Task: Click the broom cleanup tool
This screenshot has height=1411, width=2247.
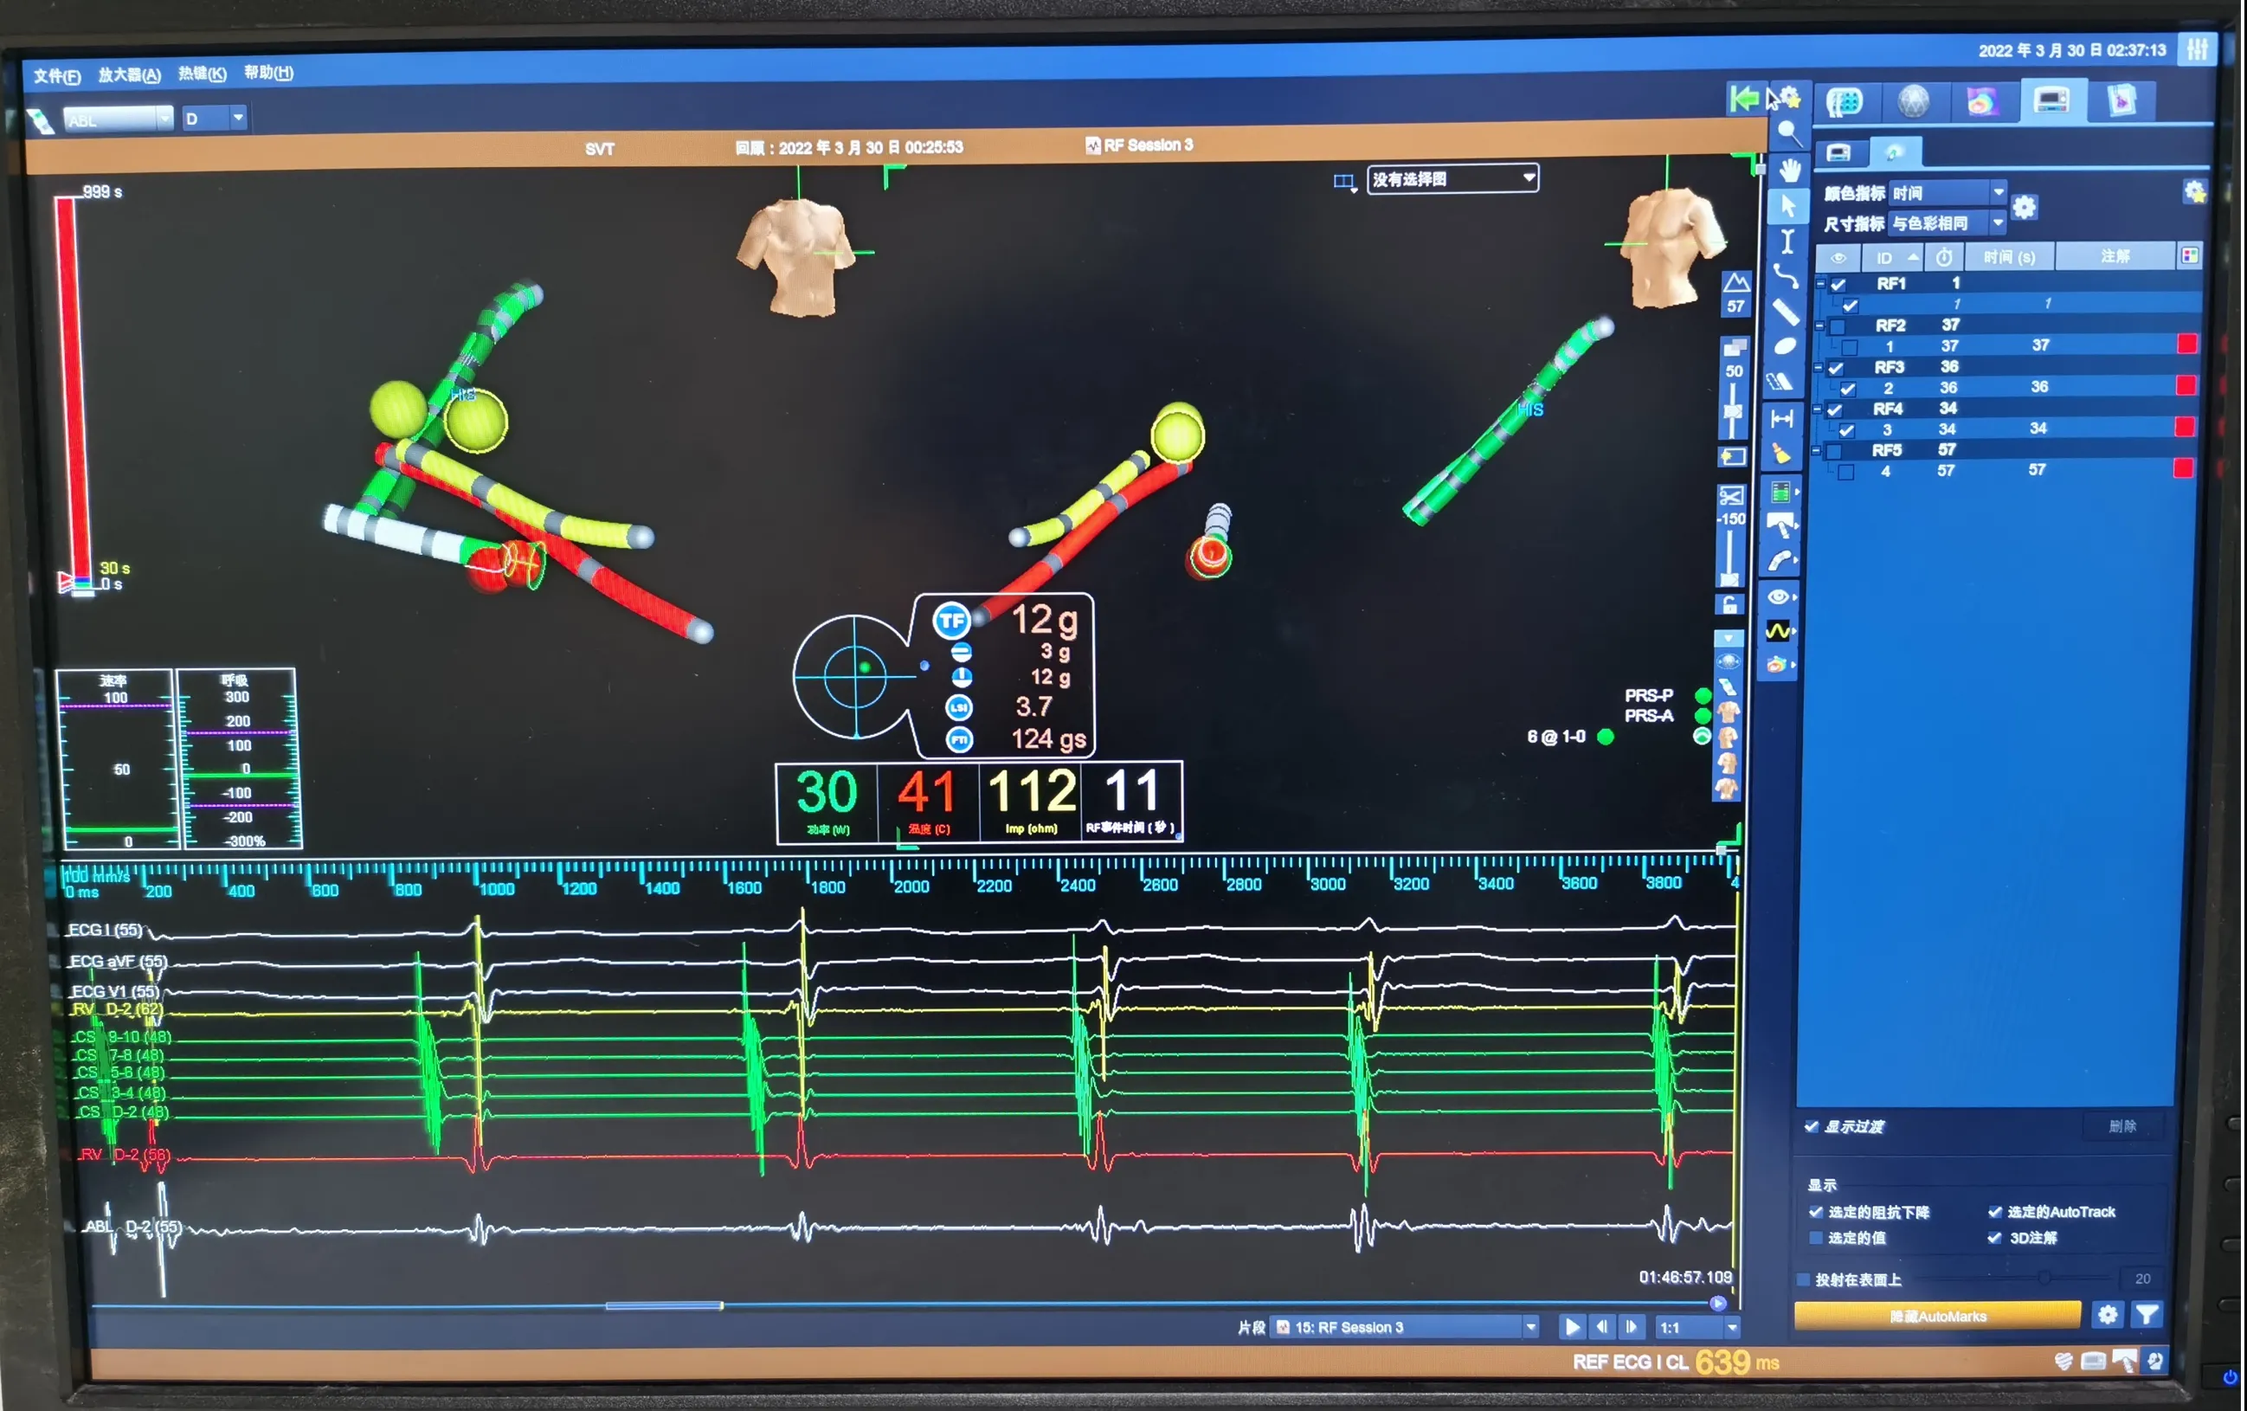Action: tap(1781, 454)
